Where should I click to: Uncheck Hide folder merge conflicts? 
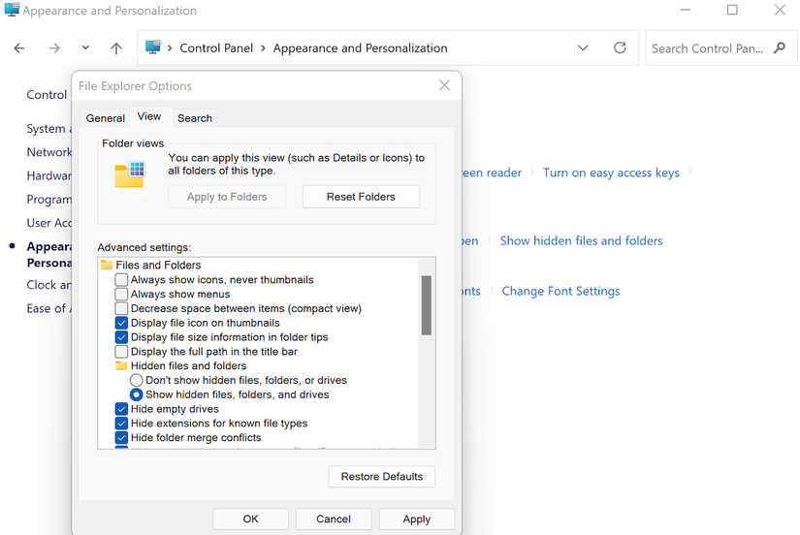point(121,437)
